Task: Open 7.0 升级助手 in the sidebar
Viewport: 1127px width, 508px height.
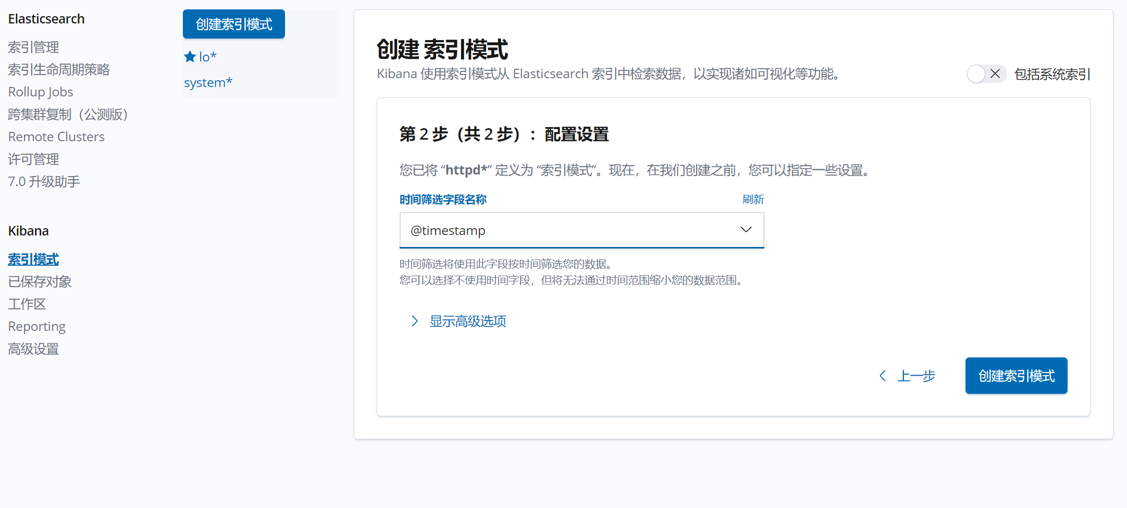Action: point(44,182)
